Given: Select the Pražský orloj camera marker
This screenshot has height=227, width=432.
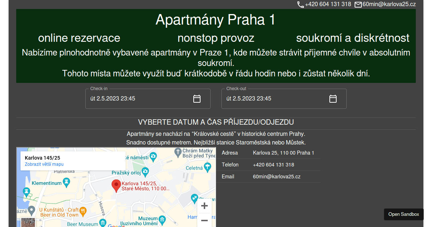Looking at the screenshot, I should (145, 171).
